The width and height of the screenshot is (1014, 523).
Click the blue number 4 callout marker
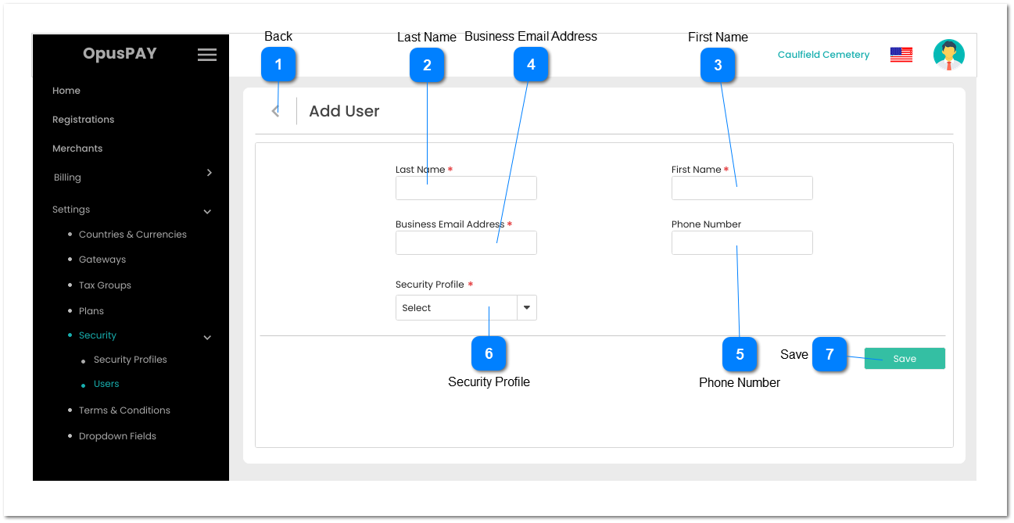click(531, 65)
